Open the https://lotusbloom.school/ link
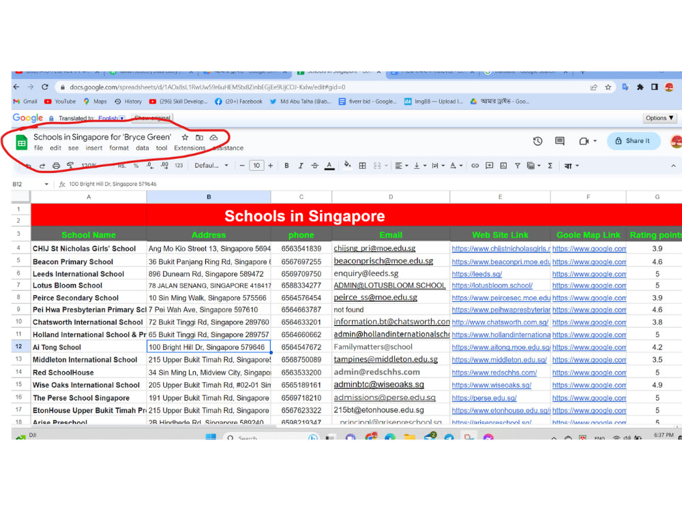The height and width of the screenshot is (511, 682). (x=492, y=285)
